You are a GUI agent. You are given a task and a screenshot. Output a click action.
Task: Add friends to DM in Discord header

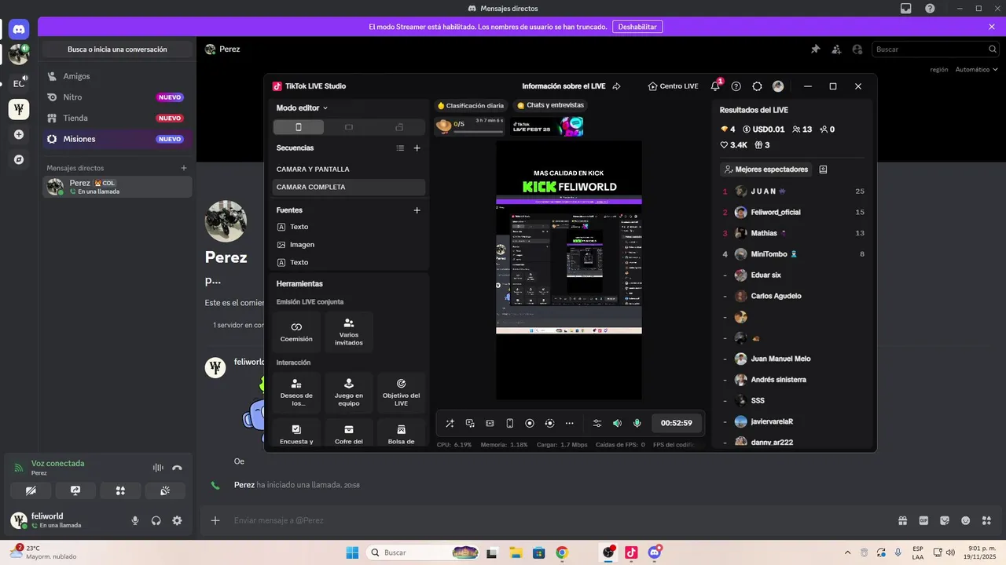pos(836,49)
